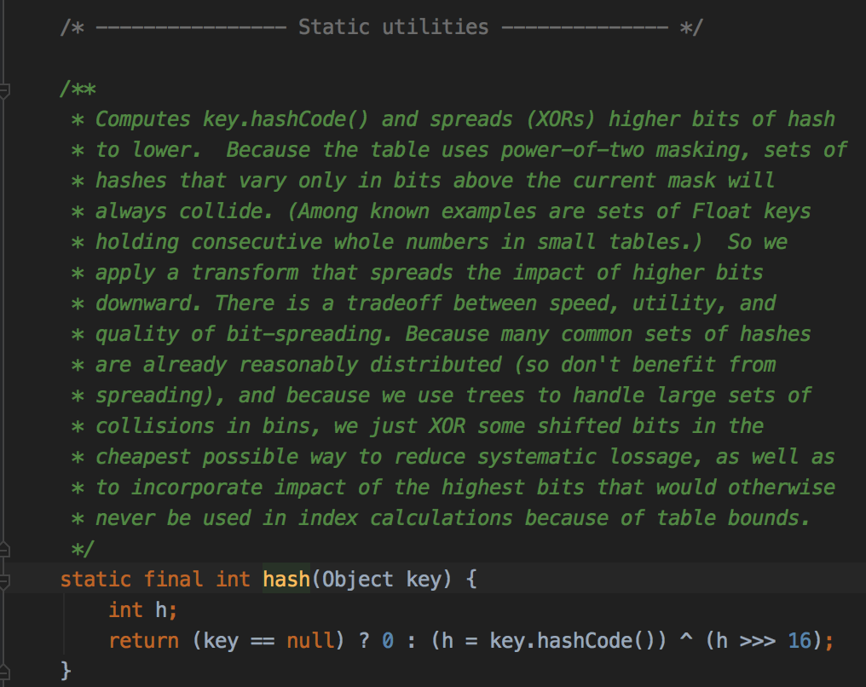Click the return keyword in the method body
Screen dimensions: 866x687
point(143,641)
